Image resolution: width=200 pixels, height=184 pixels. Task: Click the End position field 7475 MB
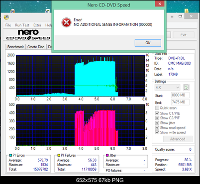[x=180, y=102]
